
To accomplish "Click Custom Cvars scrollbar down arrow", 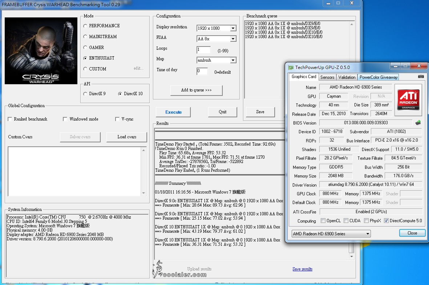I will click(x=143, y=193).
